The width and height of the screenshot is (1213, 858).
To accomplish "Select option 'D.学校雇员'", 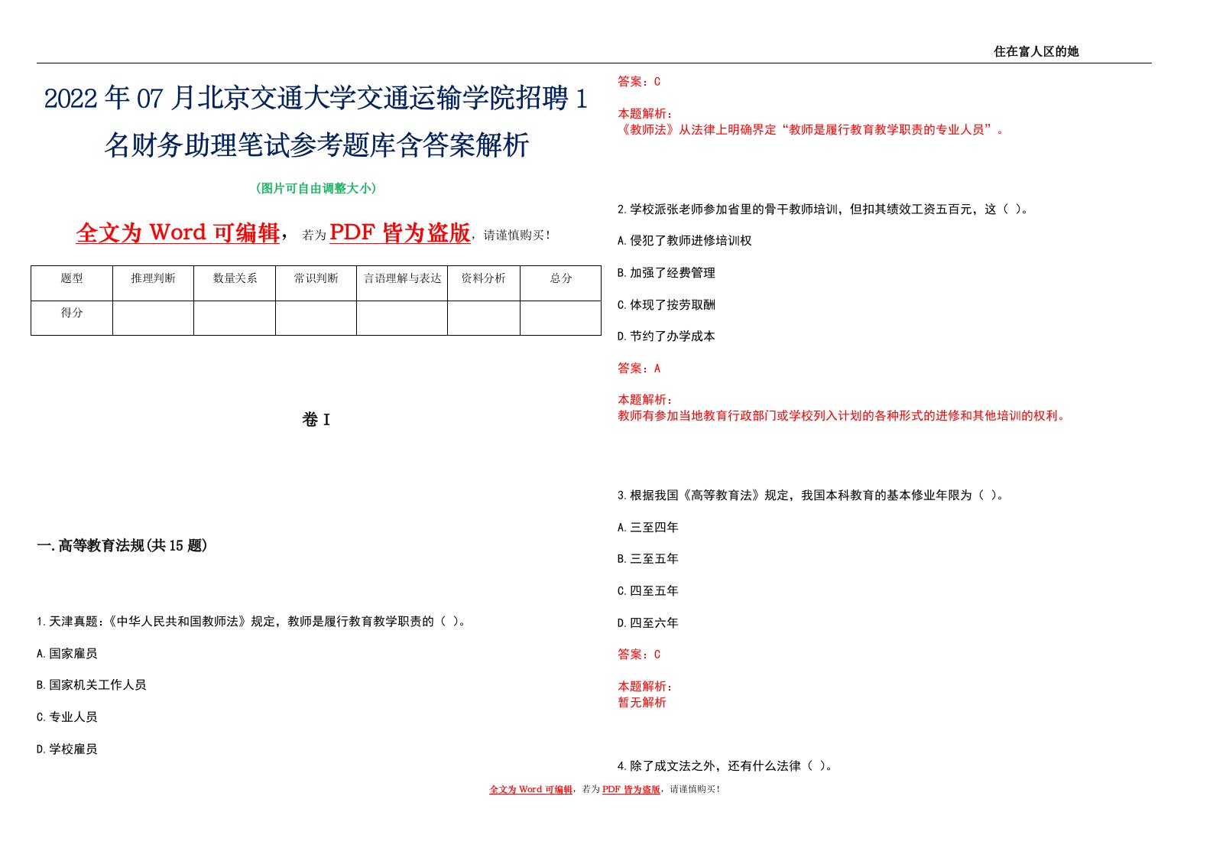I will pyautogui.click(x=67, y=749).
